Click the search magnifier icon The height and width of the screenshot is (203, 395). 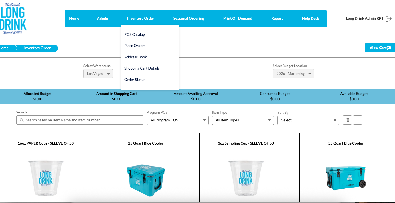(22, 120)
